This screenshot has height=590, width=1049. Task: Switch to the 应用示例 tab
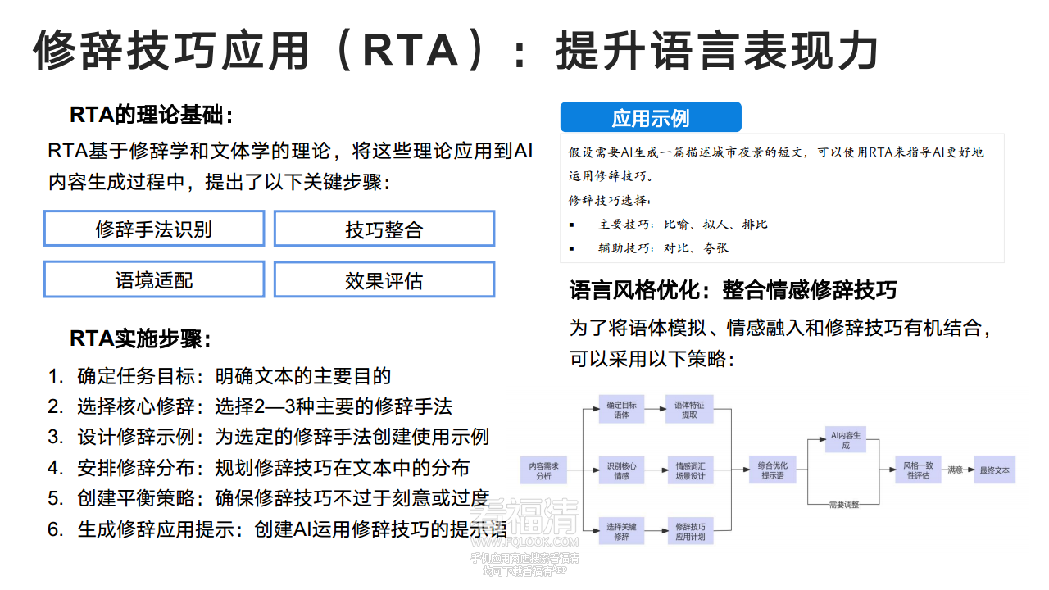pos(651,117)
